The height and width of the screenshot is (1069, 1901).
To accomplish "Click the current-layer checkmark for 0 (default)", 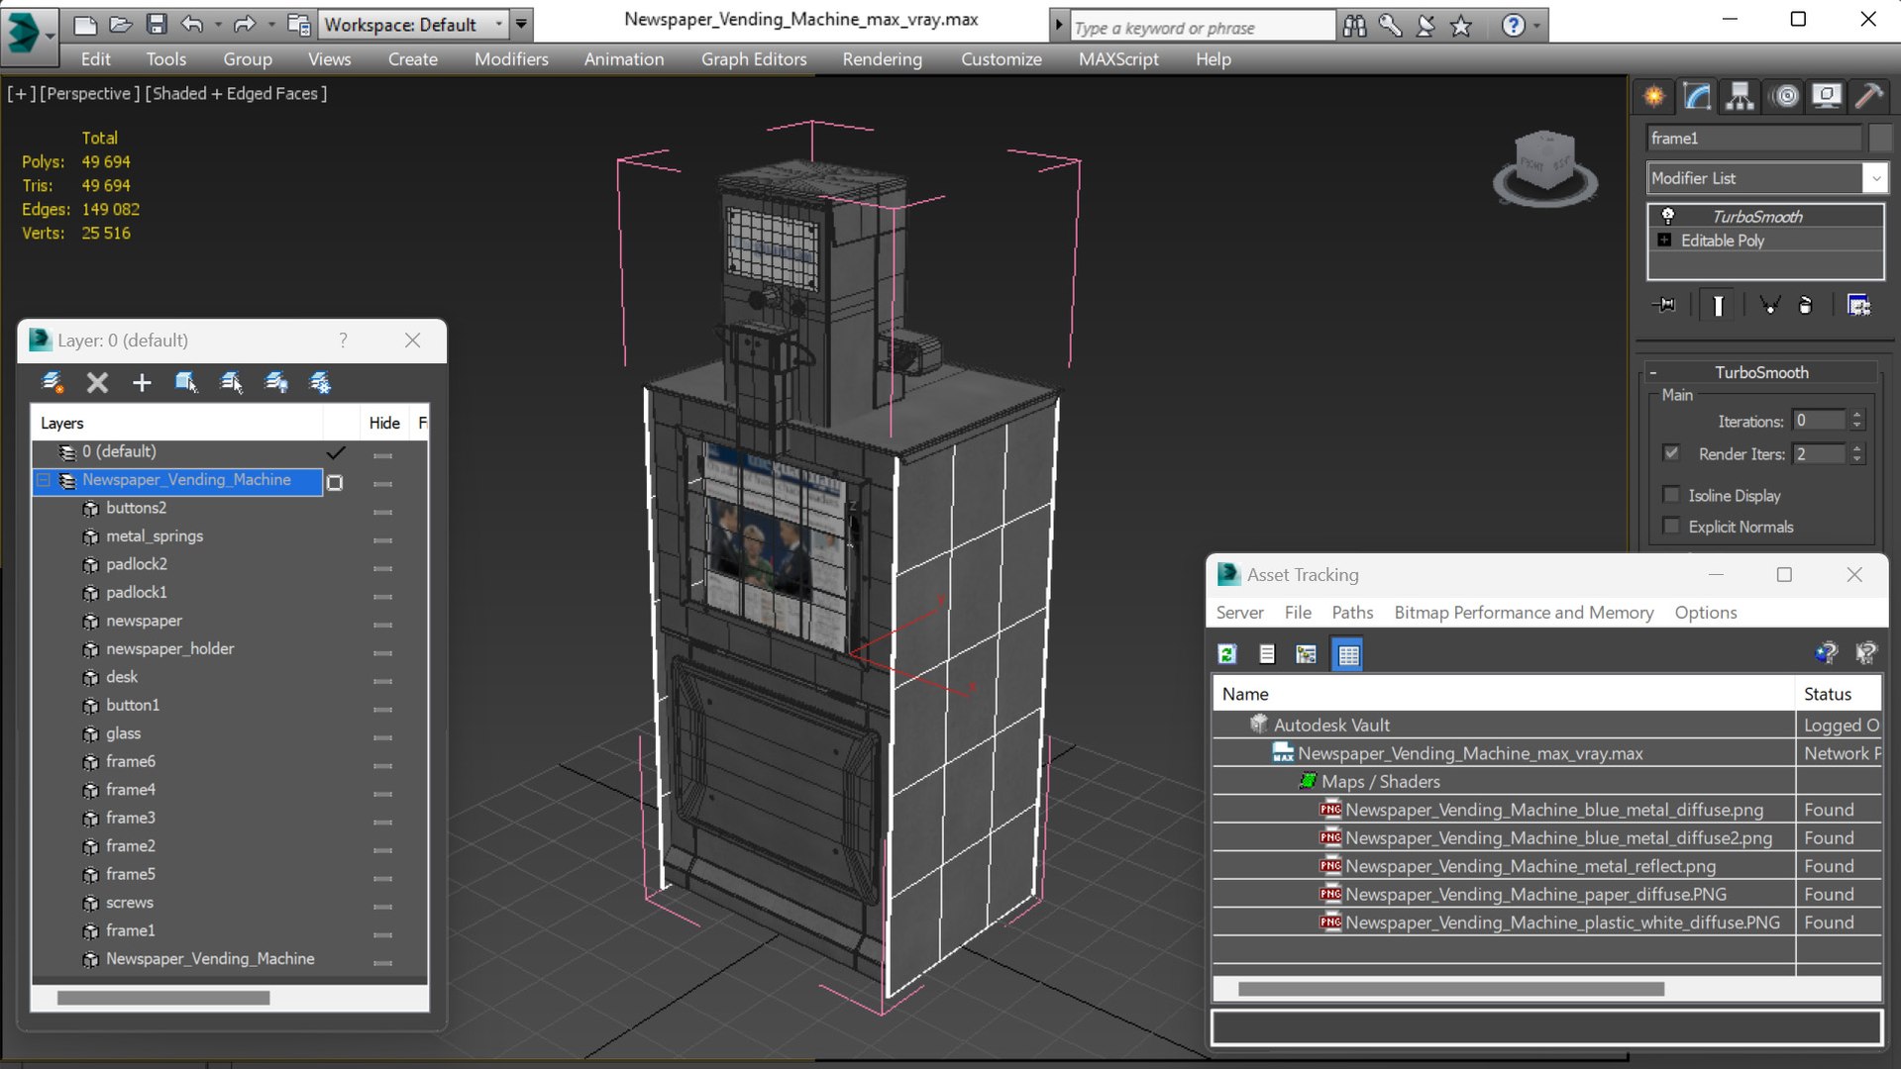I will coord(336,452).
